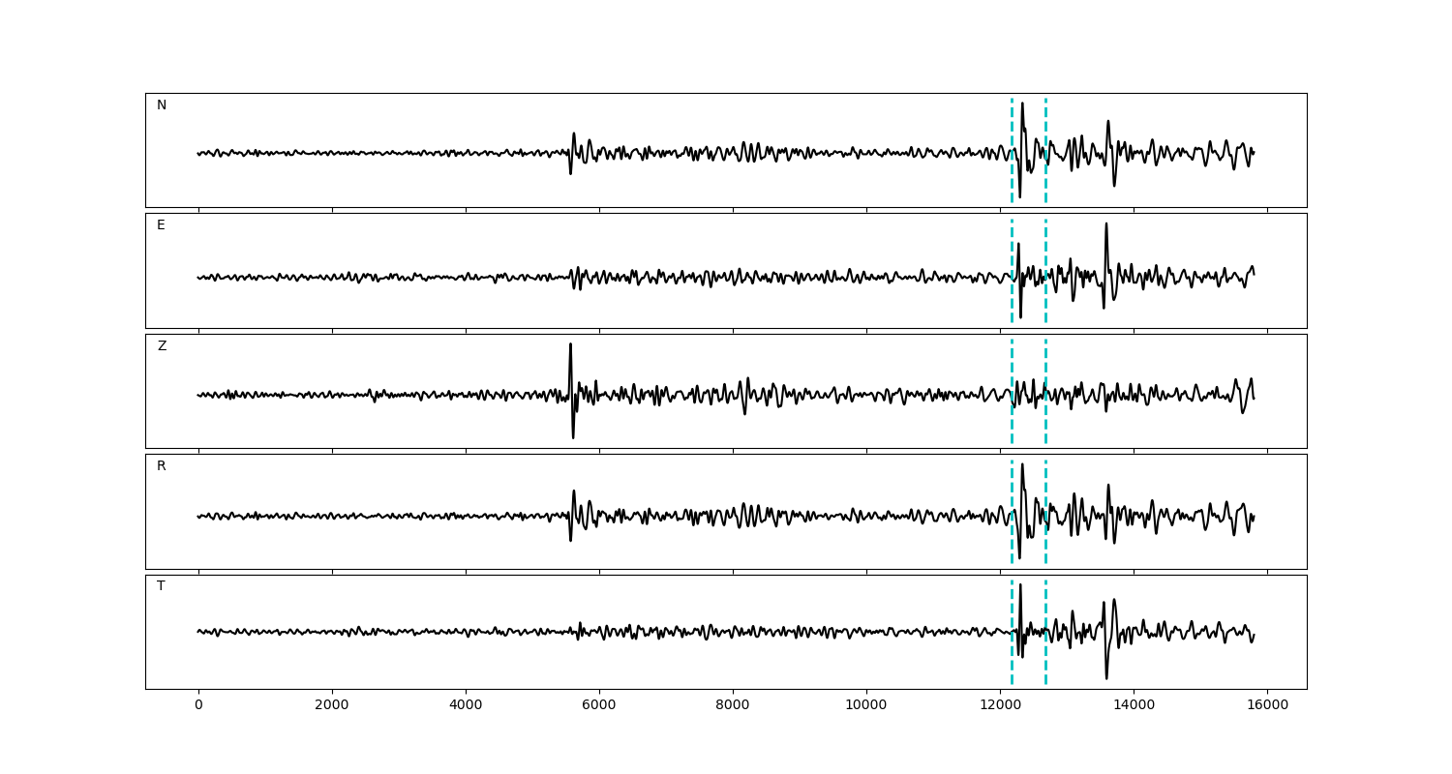Select the T component label
The height and width of the screenshot is (774, 1452).
point(161,586)
